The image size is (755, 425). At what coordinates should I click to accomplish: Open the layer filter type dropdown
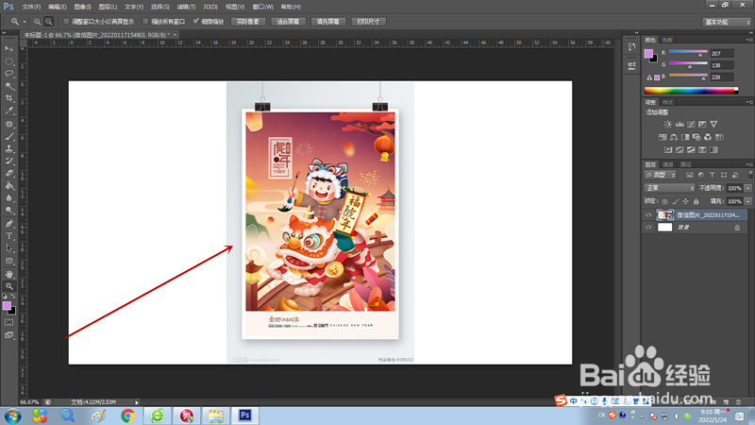point(660,175)
